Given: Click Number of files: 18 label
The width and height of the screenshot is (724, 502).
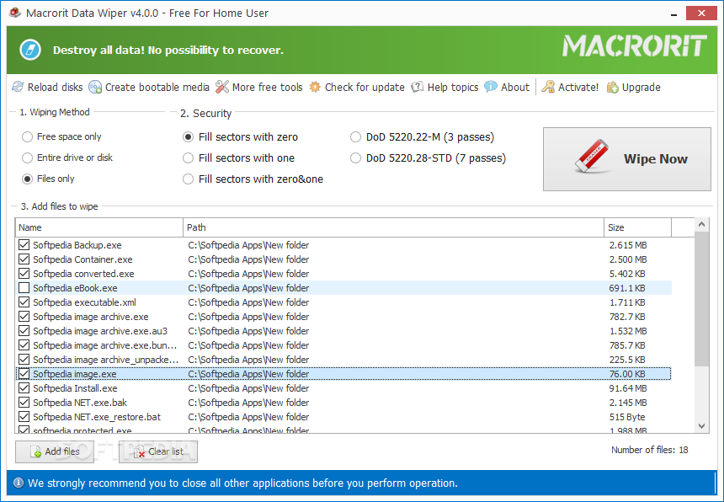Looking at the screenshot, I should pyautogui.click(x=650, y=450).
